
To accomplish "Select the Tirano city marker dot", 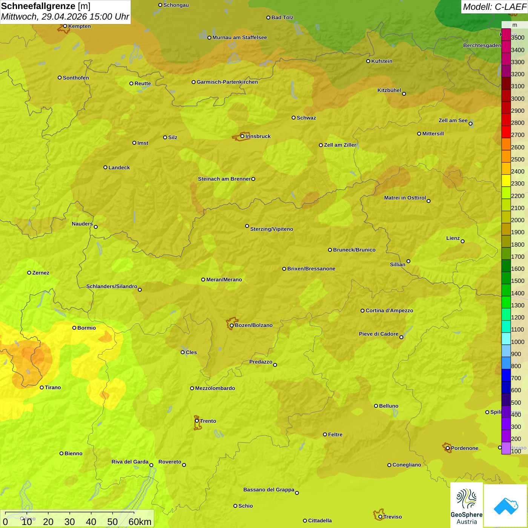I will (42, 387).
